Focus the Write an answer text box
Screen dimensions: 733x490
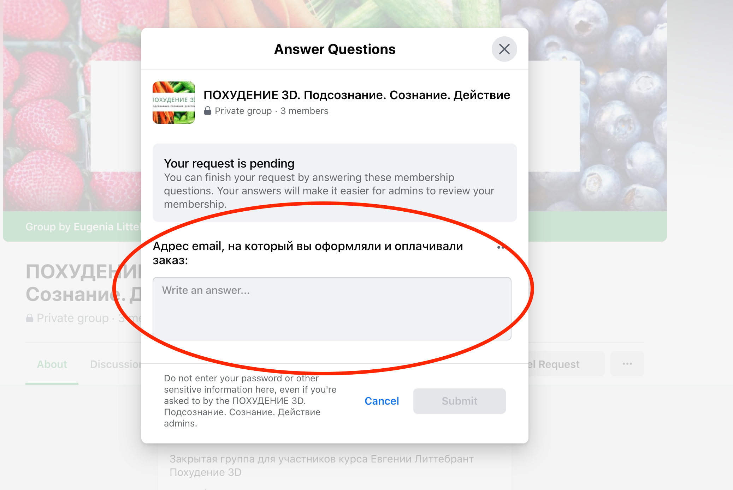tap(332, 309)
